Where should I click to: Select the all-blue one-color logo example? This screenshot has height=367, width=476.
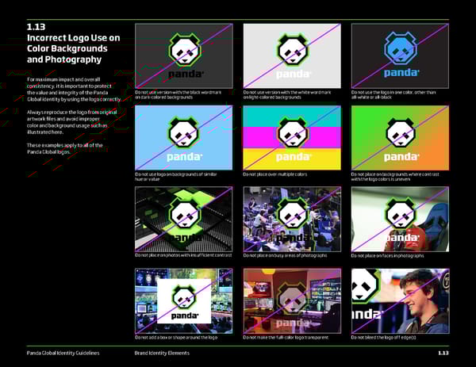point(400,56)
